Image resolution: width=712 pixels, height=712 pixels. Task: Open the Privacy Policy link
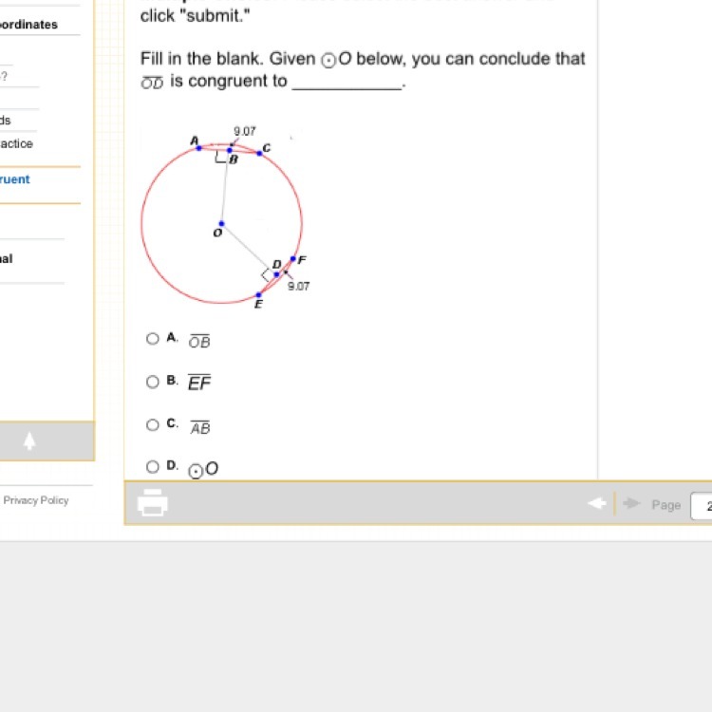[x=36, y=500]
